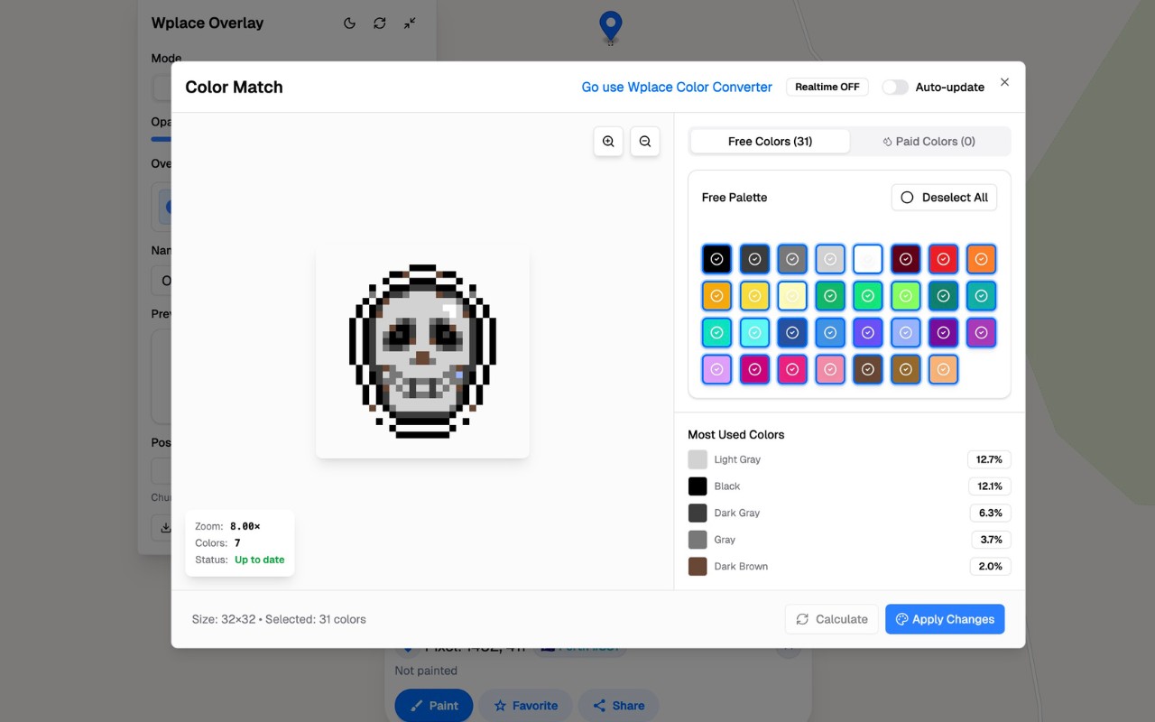Image resolution: width=1155 pixels, height=722 pixels.
Task: Toggle dark mode in the Wplace Overlay header
Action: [349, 23]
